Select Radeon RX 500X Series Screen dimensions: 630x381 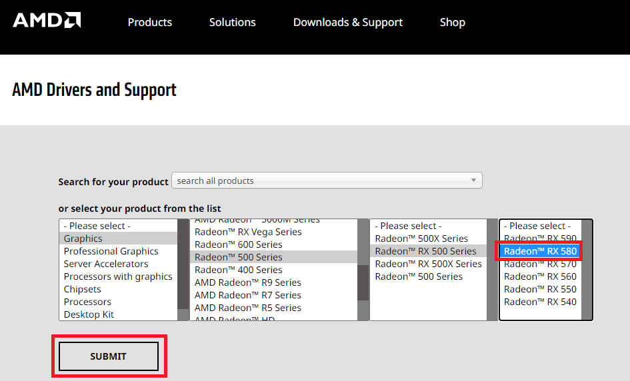[x=428, y=264]
